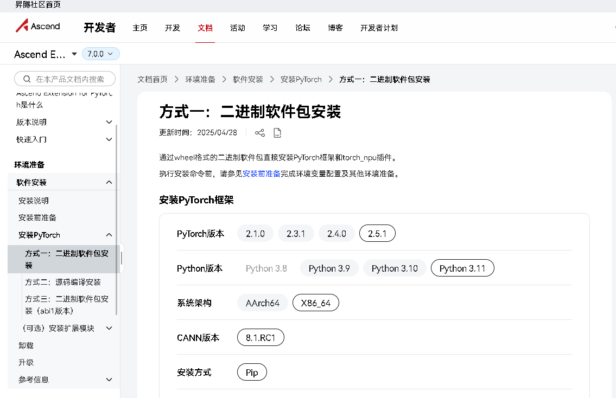Viewport: 616px width, 398px height.
Task: Open 升级 in sidebar
Action: tap(26, 362)
